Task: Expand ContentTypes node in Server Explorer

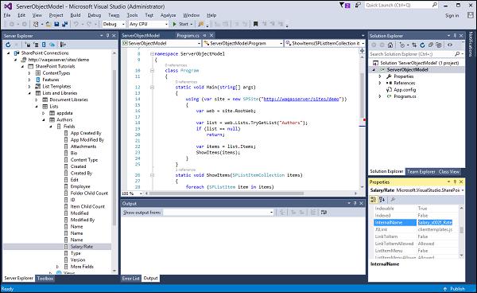Action: coord(29,73)
